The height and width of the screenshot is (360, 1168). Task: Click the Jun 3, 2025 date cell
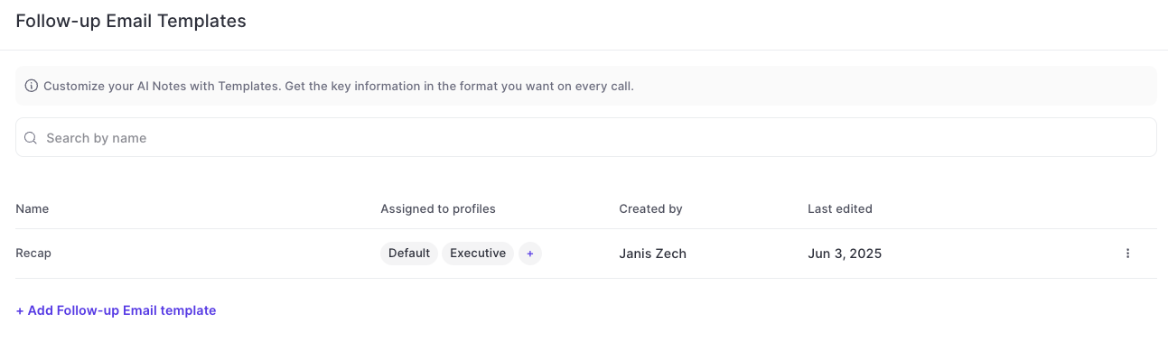tap(845, 254)
